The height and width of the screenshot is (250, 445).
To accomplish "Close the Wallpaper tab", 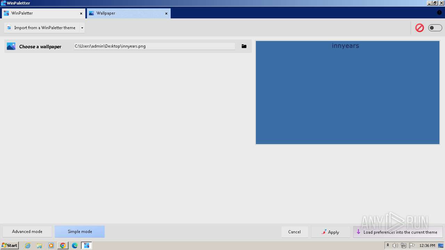I will 166,14.
